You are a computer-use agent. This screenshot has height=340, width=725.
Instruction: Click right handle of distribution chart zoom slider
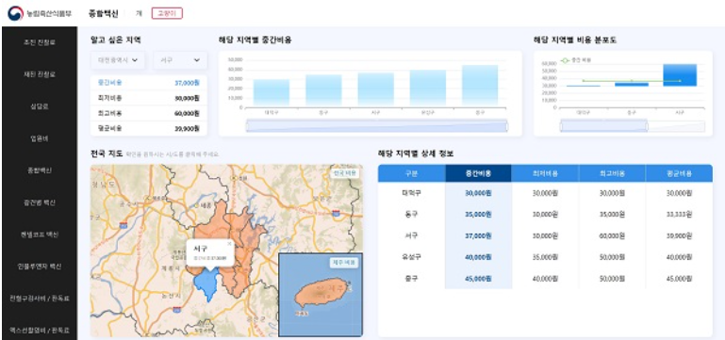[x=647, y=126]
